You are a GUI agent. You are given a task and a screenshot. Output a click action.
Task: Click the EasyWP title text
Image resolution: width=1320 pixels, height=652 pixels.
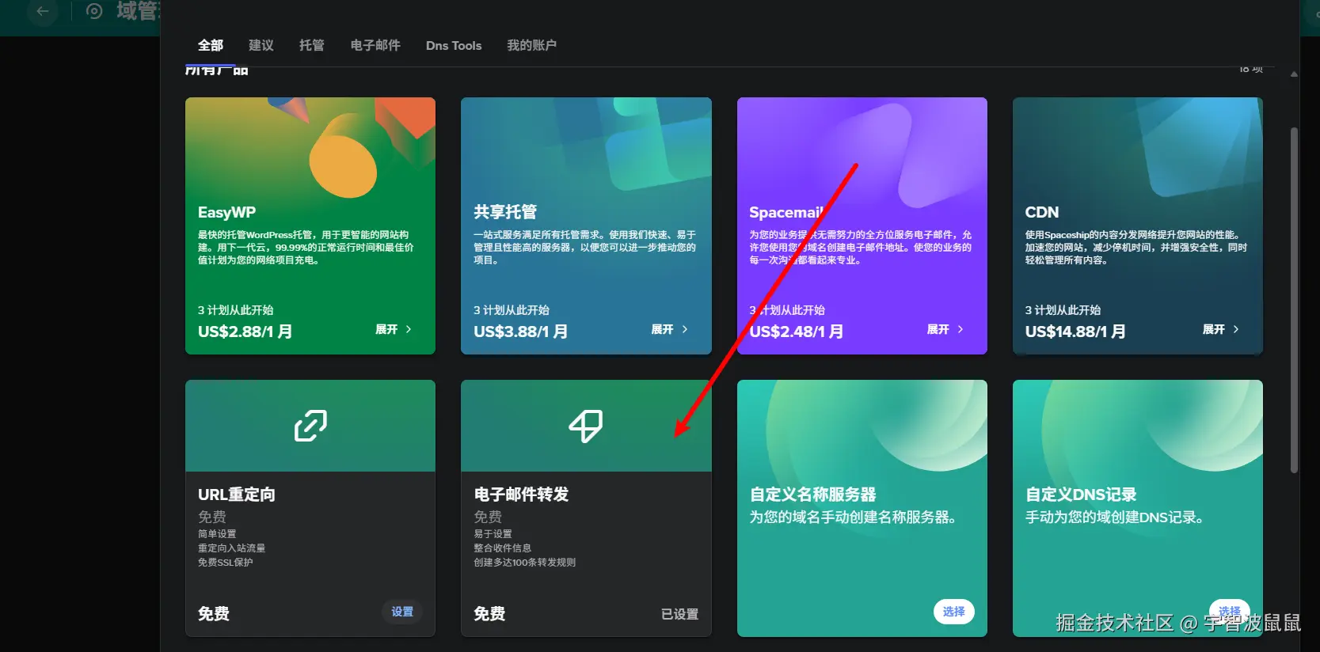(x=226, y=212)
